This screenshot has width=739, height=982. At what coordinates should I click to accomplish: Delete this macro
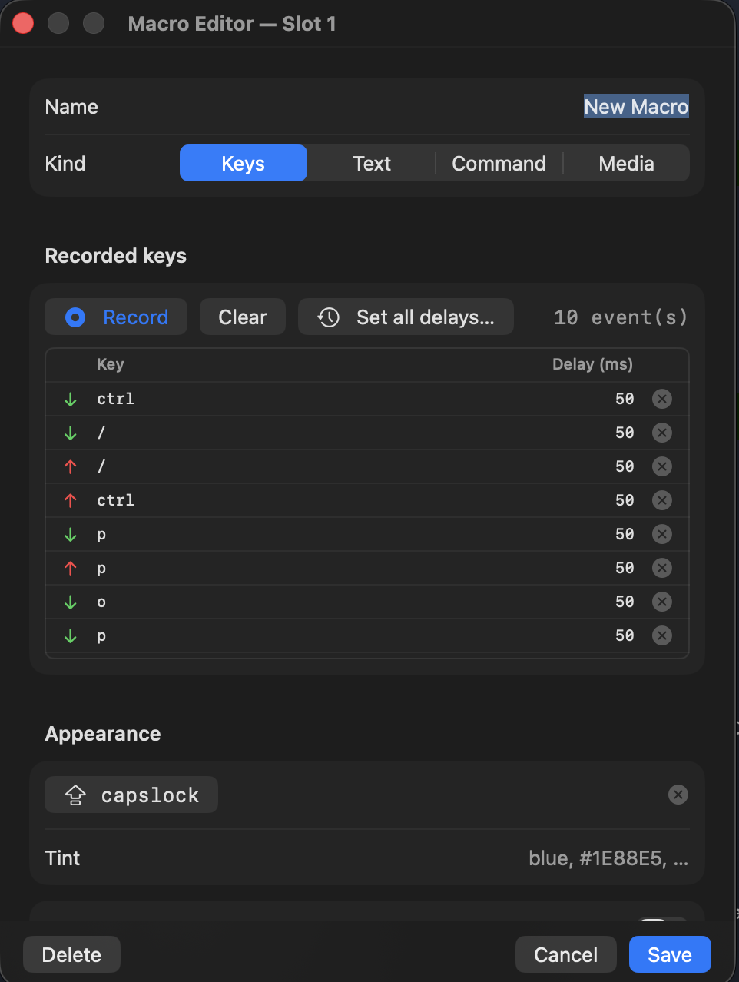[x=71, y=954]
